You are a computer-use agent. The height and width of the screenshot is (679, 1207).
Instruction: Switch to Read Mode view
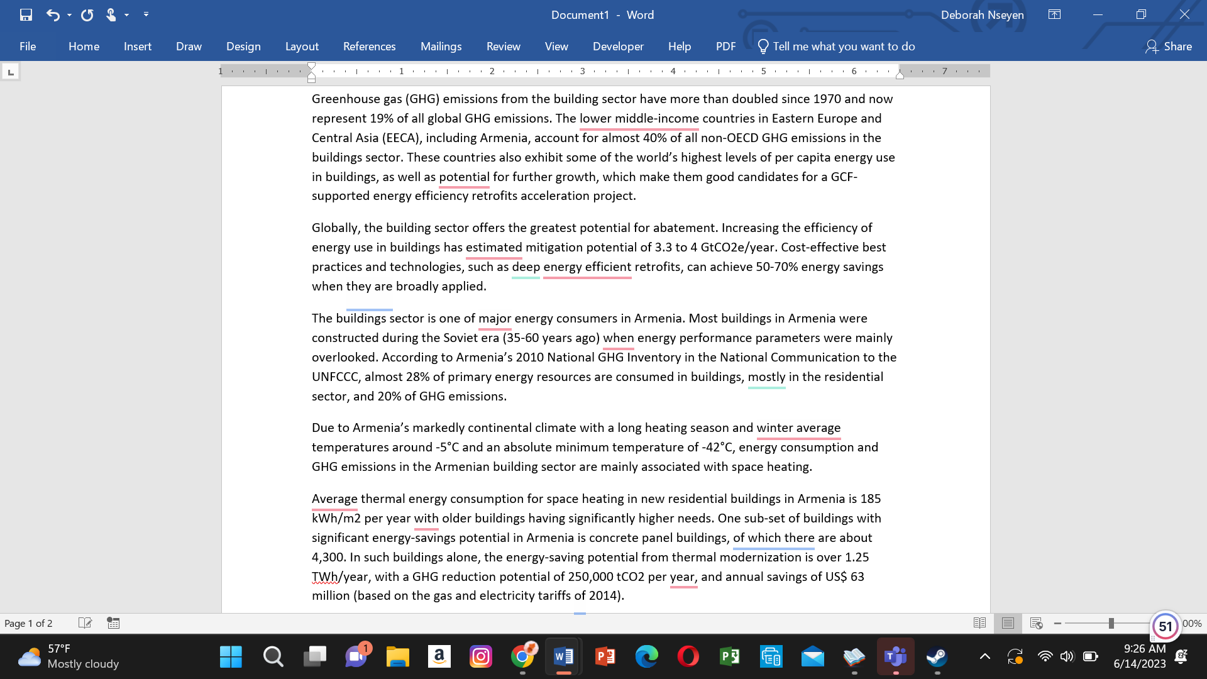coord(980,623)
